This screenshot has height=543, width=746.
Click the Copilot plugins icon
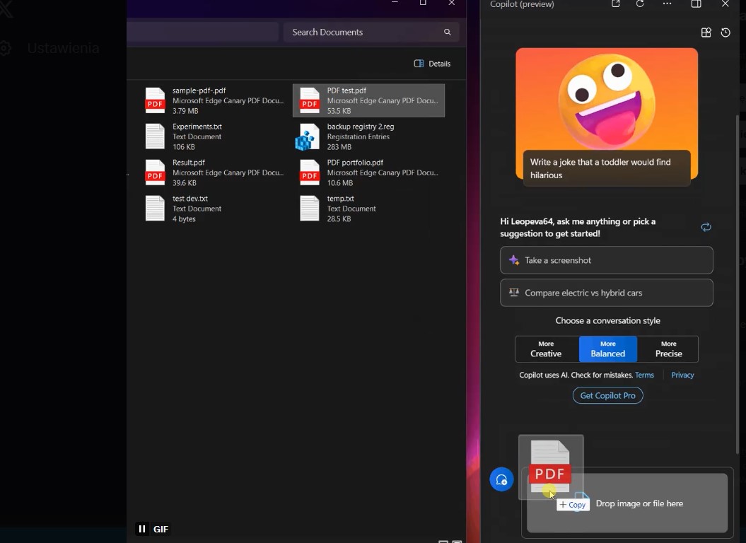click(706, 33)
